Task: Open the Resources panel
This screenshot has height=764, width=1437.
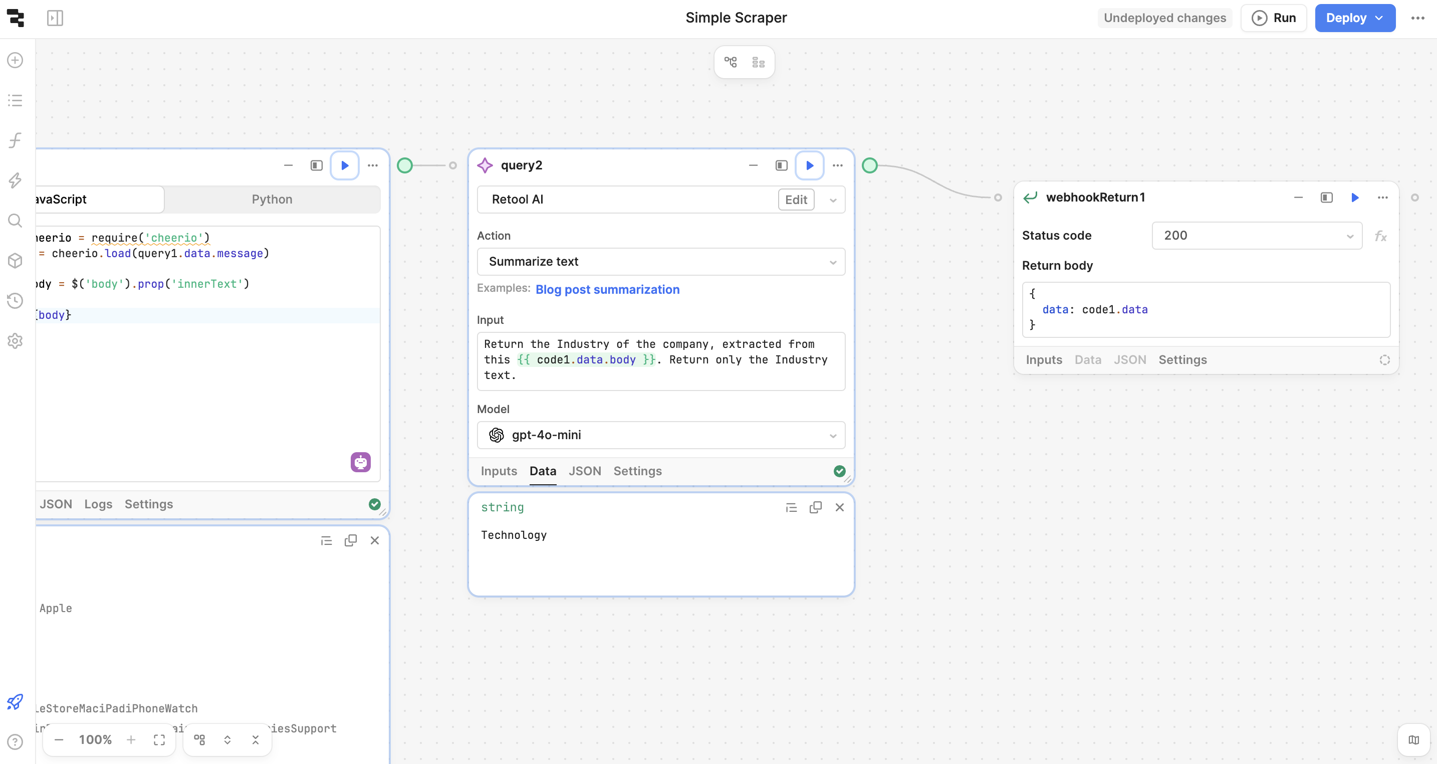Action: pyautogui.click(x=15, y=261)
